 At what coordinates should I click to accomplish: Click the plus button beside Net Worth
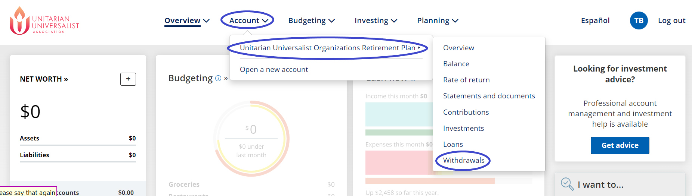[128, 79]
